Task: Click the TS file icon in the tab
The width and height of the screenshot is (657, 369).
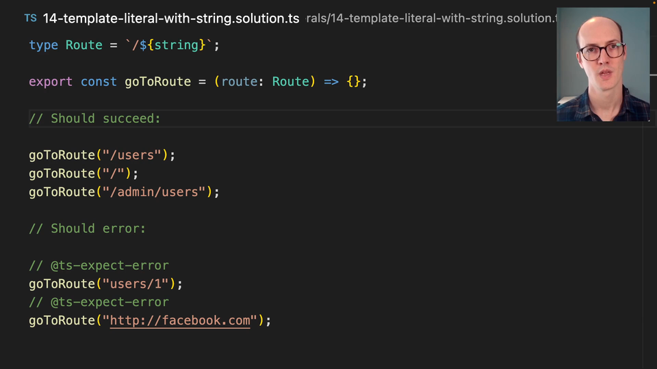Action: point(30,18)
